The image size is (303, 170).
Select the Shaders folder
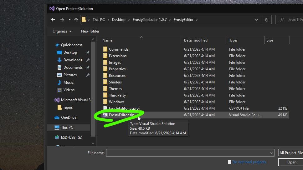click(115, 82)
